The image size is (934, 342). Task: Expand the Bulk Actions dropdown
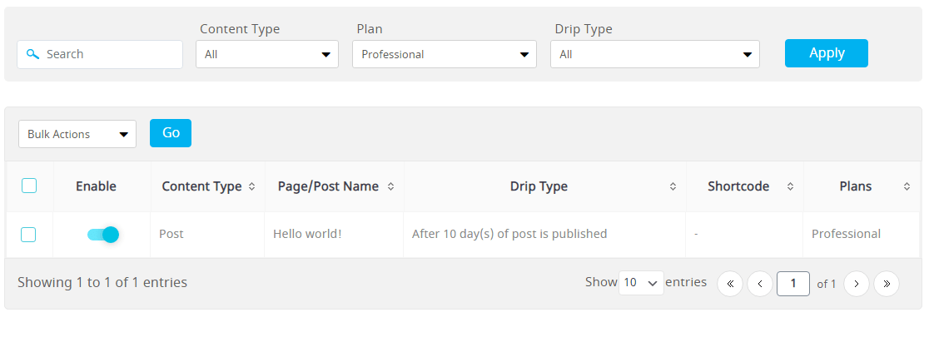77,134
